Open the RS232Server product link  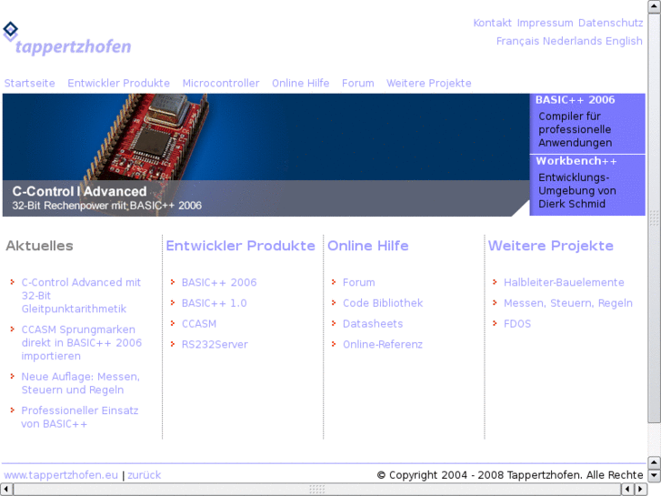(x=215, y=344)
